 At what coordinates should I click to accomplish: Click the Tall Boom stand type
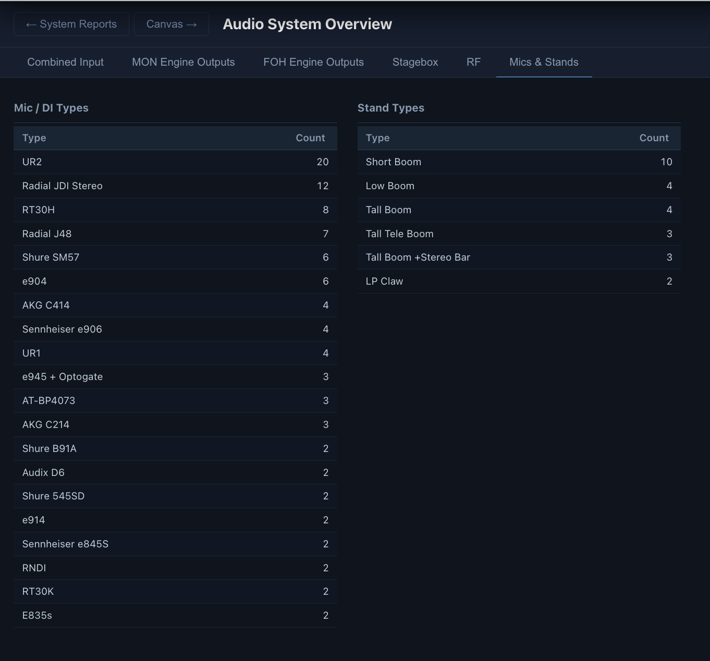click(x=519, y=210)
